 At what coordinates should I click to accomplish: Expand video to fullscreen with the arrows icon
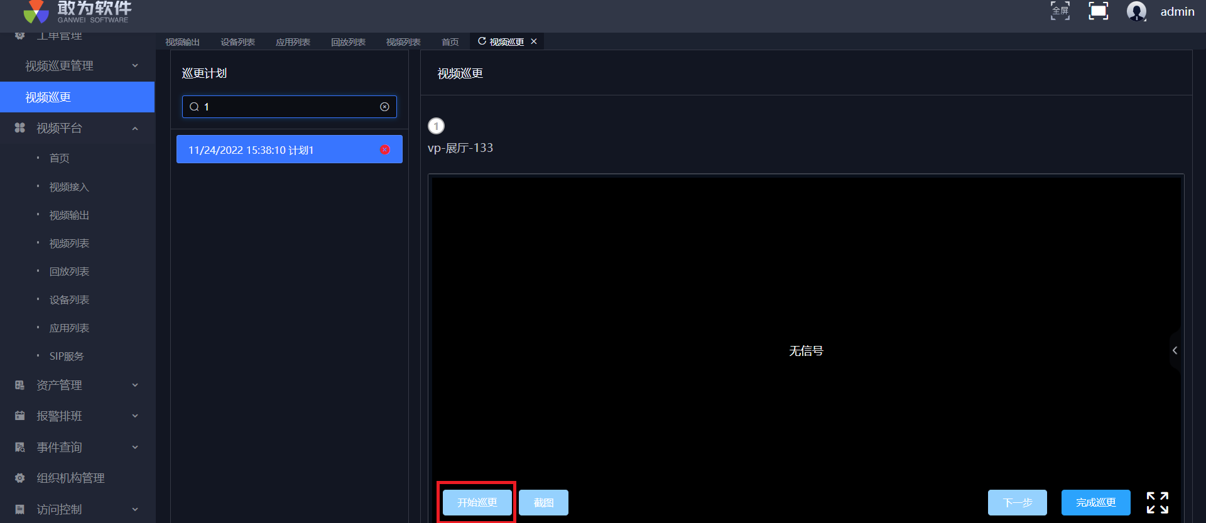[1157, 503]
